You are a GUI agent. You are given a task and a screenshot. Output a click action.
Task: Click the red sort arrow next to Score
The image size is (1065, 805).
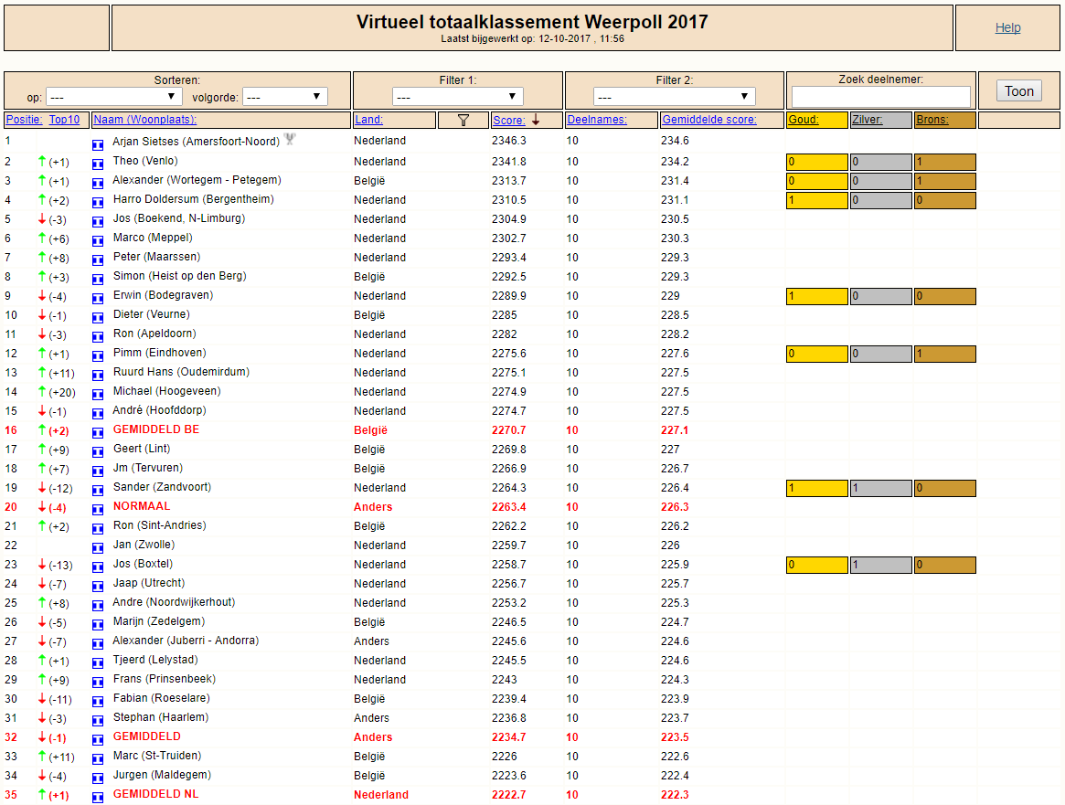[536, 120]
